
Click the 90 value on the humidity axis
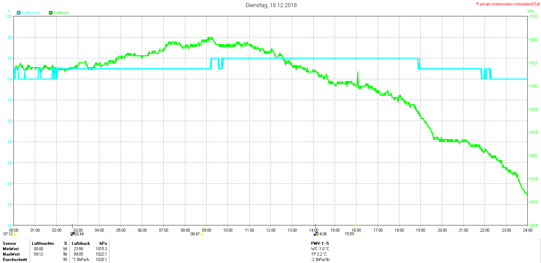point(9,121)
